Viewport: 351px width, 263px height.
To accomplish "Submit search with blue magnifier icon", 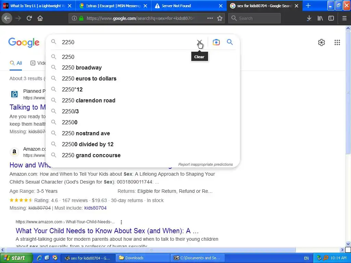I will 230,42.
